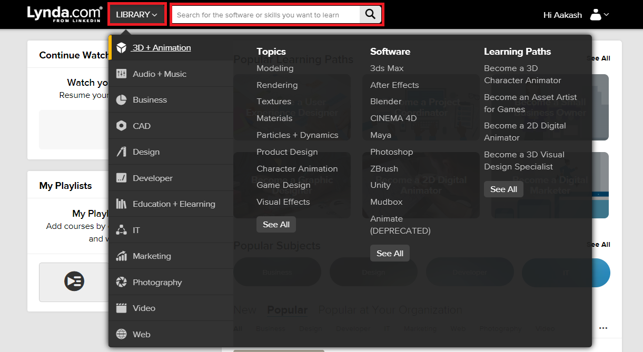Go to Materials topic

[x=274, y=118]
